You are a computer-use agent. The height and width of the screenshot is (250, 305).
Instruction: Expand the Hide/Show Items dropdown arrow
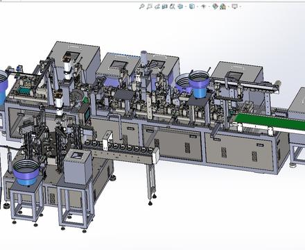(209, 6)
